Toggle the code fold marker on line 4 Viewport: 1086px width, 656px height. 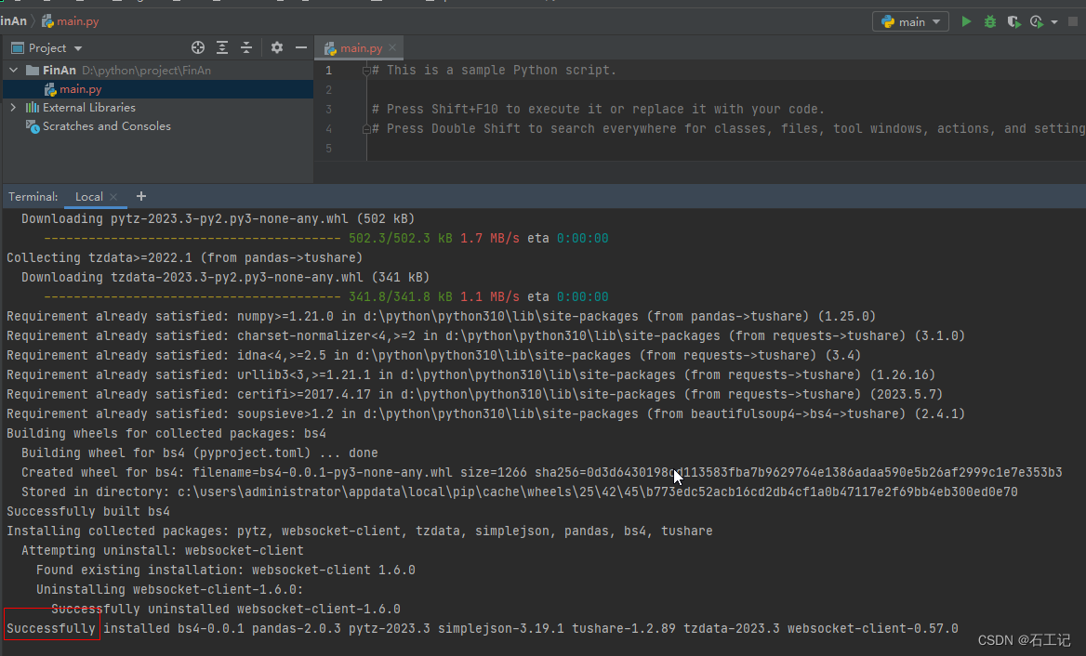(x=365, y=129)
